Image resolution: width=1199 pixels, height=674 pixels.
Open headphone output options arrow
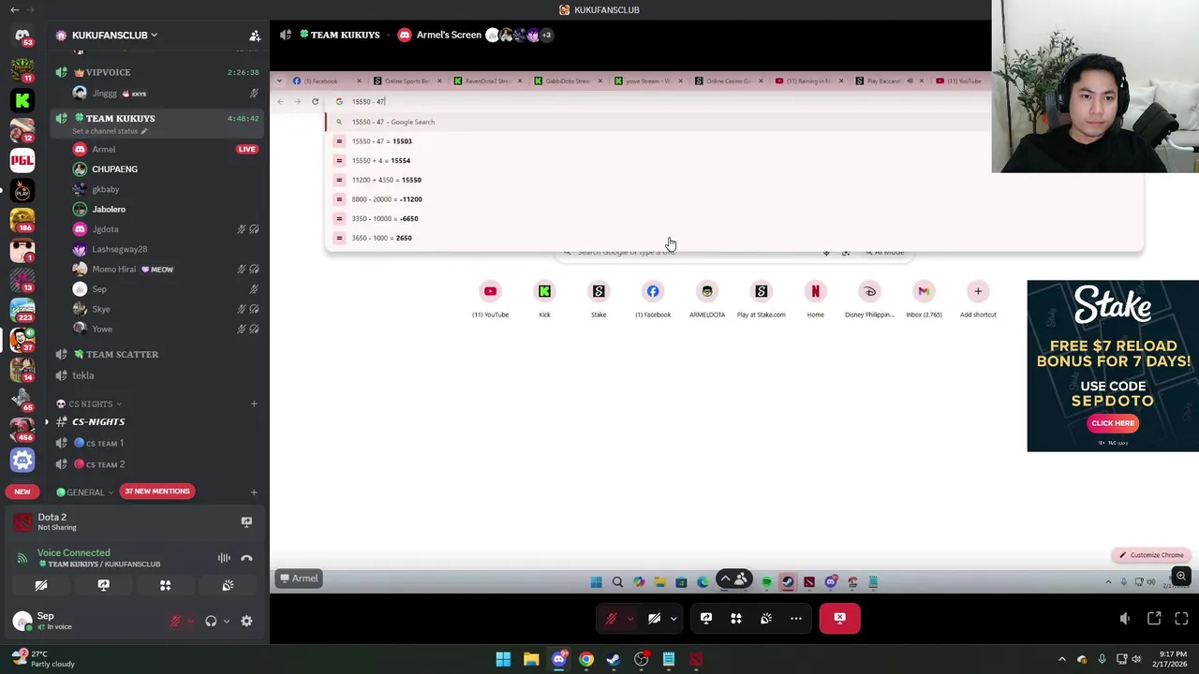(226, 621)
